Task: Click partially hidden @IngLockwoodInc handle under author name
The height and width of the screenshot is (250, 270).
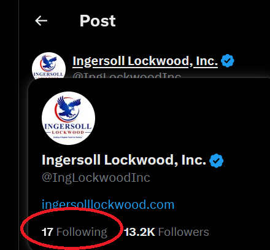Action: 127,76
